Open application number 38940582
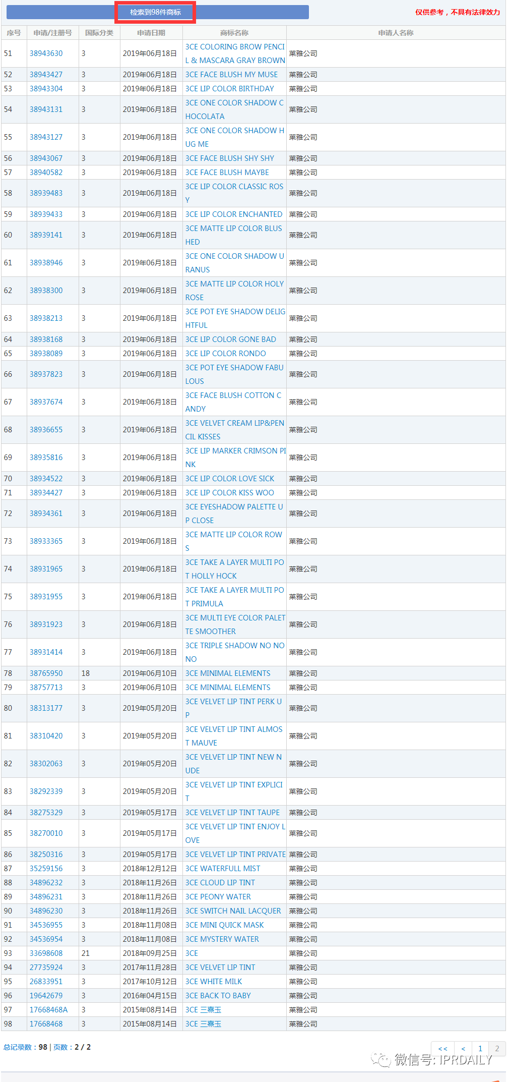 tap(46, 173)
